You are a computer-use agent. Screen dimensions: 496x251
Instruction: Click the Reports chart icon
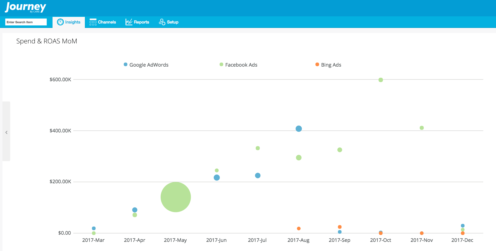coord(129,22)
